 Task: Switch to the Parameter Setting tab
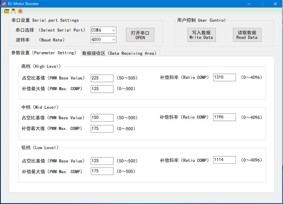point(45,53)
